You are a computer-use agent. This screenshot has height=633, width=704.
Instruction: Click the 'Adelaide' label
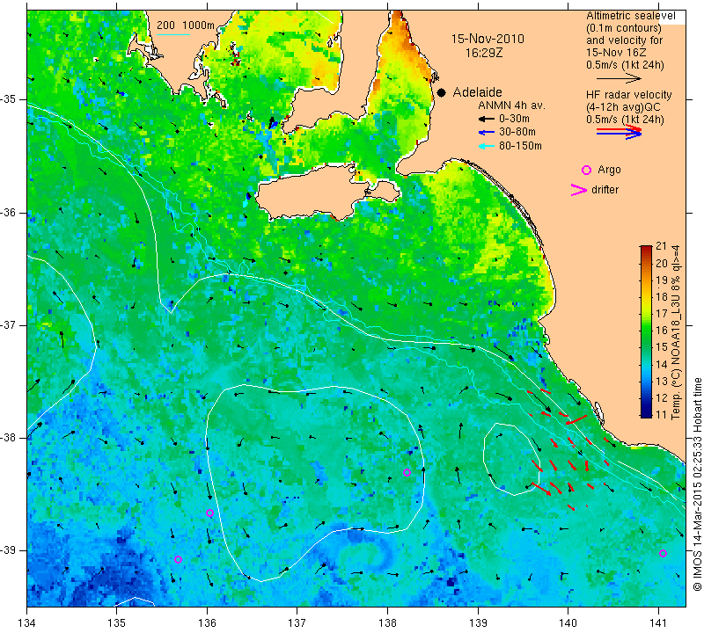(477, 92)
